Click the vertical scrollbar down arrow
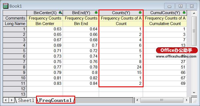The width and height of the screenshot is (200, 106). pyautogui.click(x=194, y=93)
